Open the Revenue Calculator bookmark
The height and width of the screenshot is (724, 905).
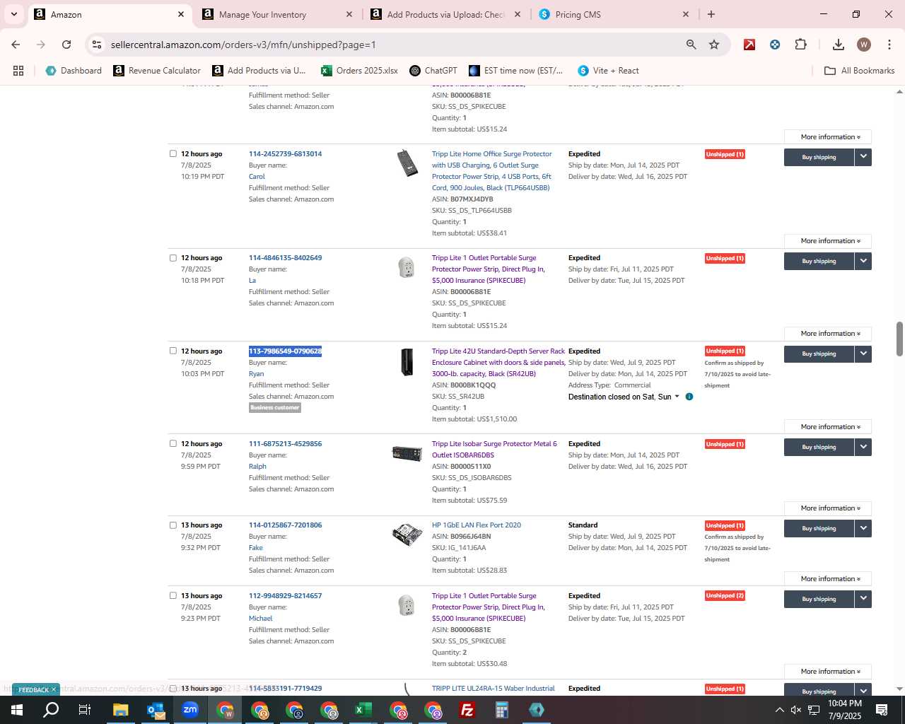[x=157, y=71]
